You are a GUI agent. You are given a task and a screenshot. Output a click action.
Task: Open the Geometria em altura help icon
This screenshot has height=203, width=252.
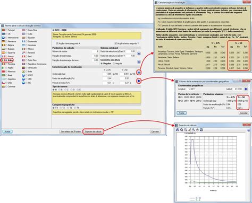[139, 62]
